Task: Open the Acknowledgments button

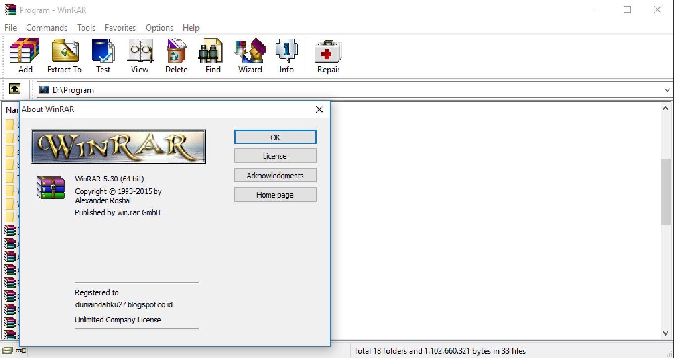Action: point(275,175)
